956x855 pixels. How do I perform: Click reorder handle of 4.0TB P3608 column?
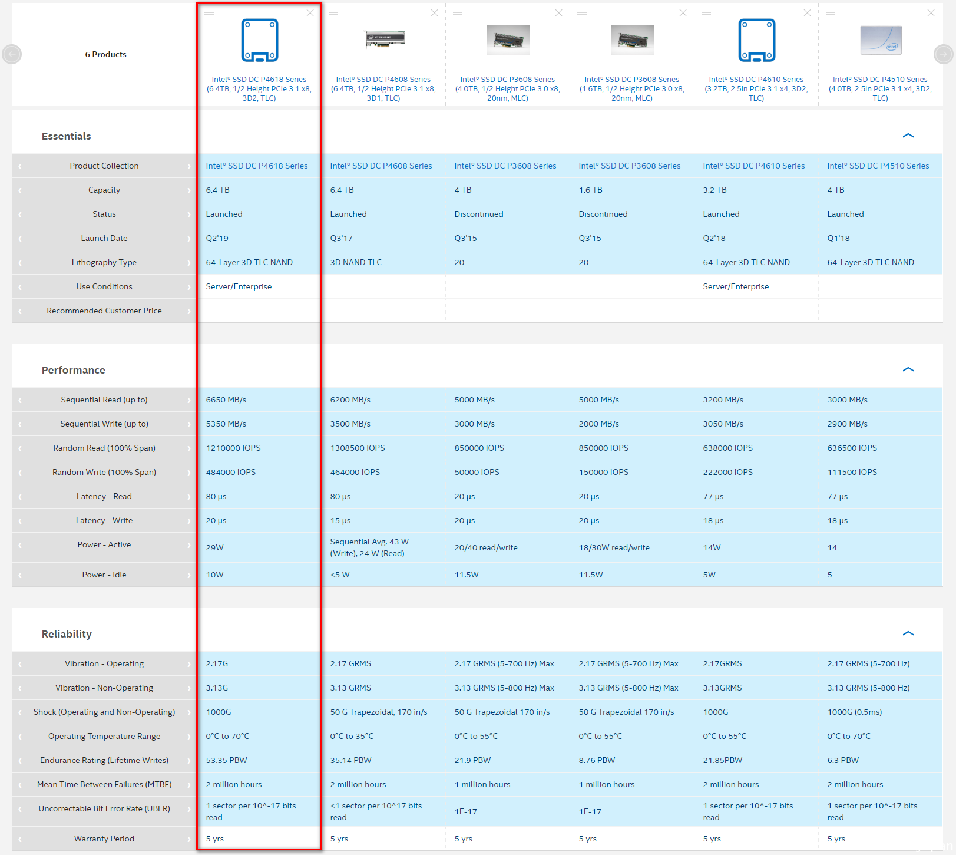pos(458,13)
